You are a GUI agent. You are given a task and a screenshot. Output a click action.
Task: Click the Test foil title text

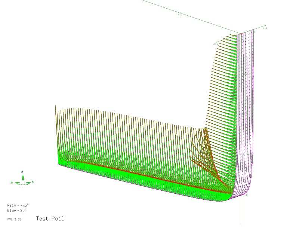point(50,219)
